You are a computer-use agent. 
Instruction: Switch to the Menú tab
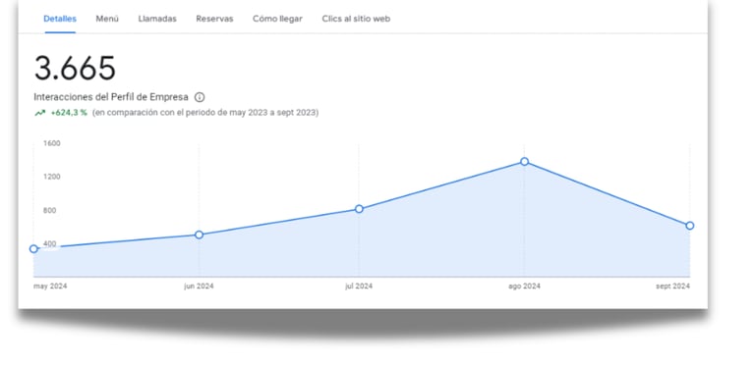[x=107, y=19]
